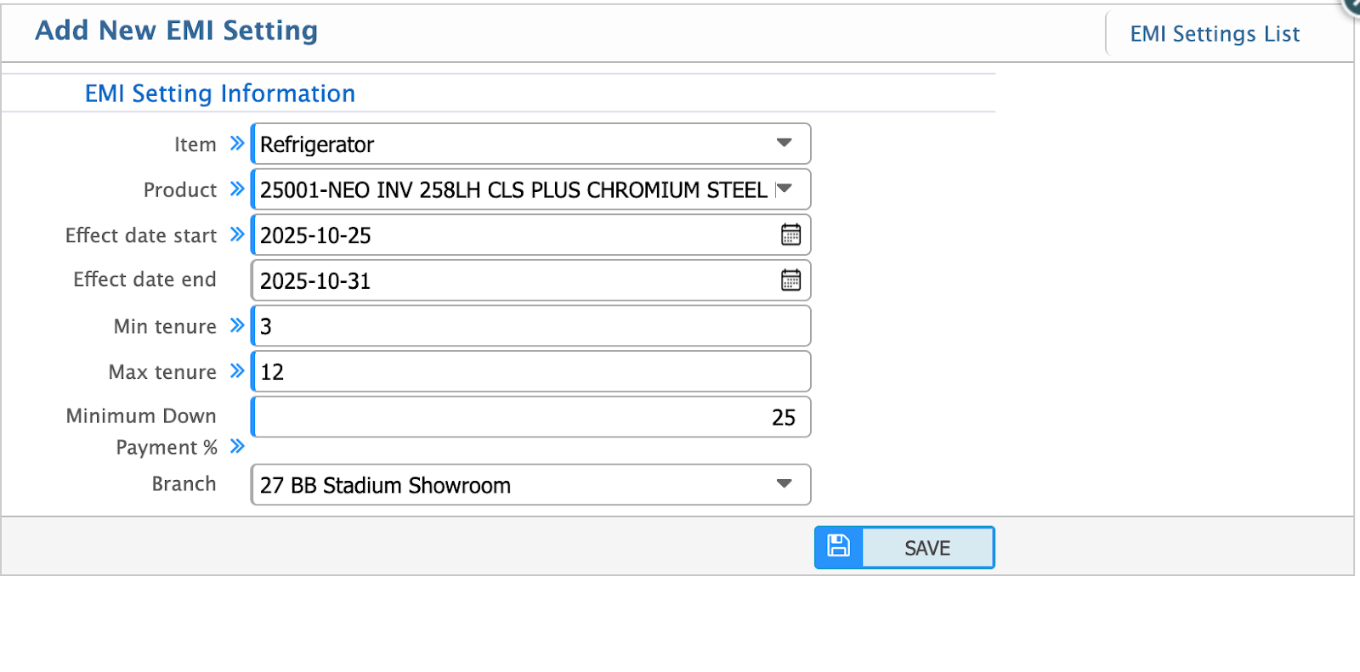This screenshot has width=1360, height=672.
Task: Click double-chevron icon beside Product label
Action: pos(237,189)
